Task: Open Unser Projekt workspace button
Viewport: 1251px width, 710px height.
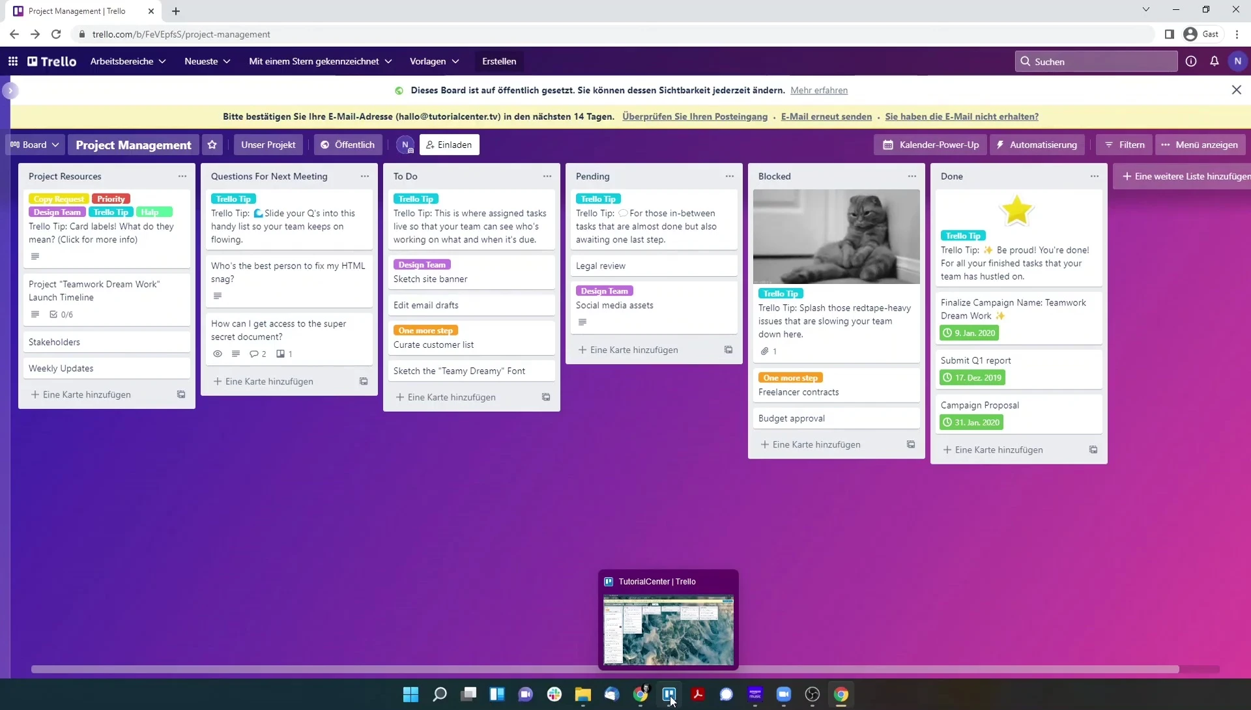Action: click(x=268, y=145)
